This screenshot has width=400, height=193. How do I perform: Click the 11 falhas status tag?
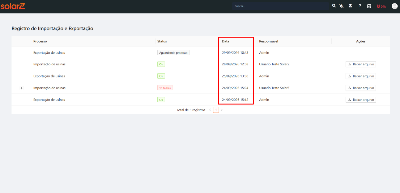click(165, 88)
